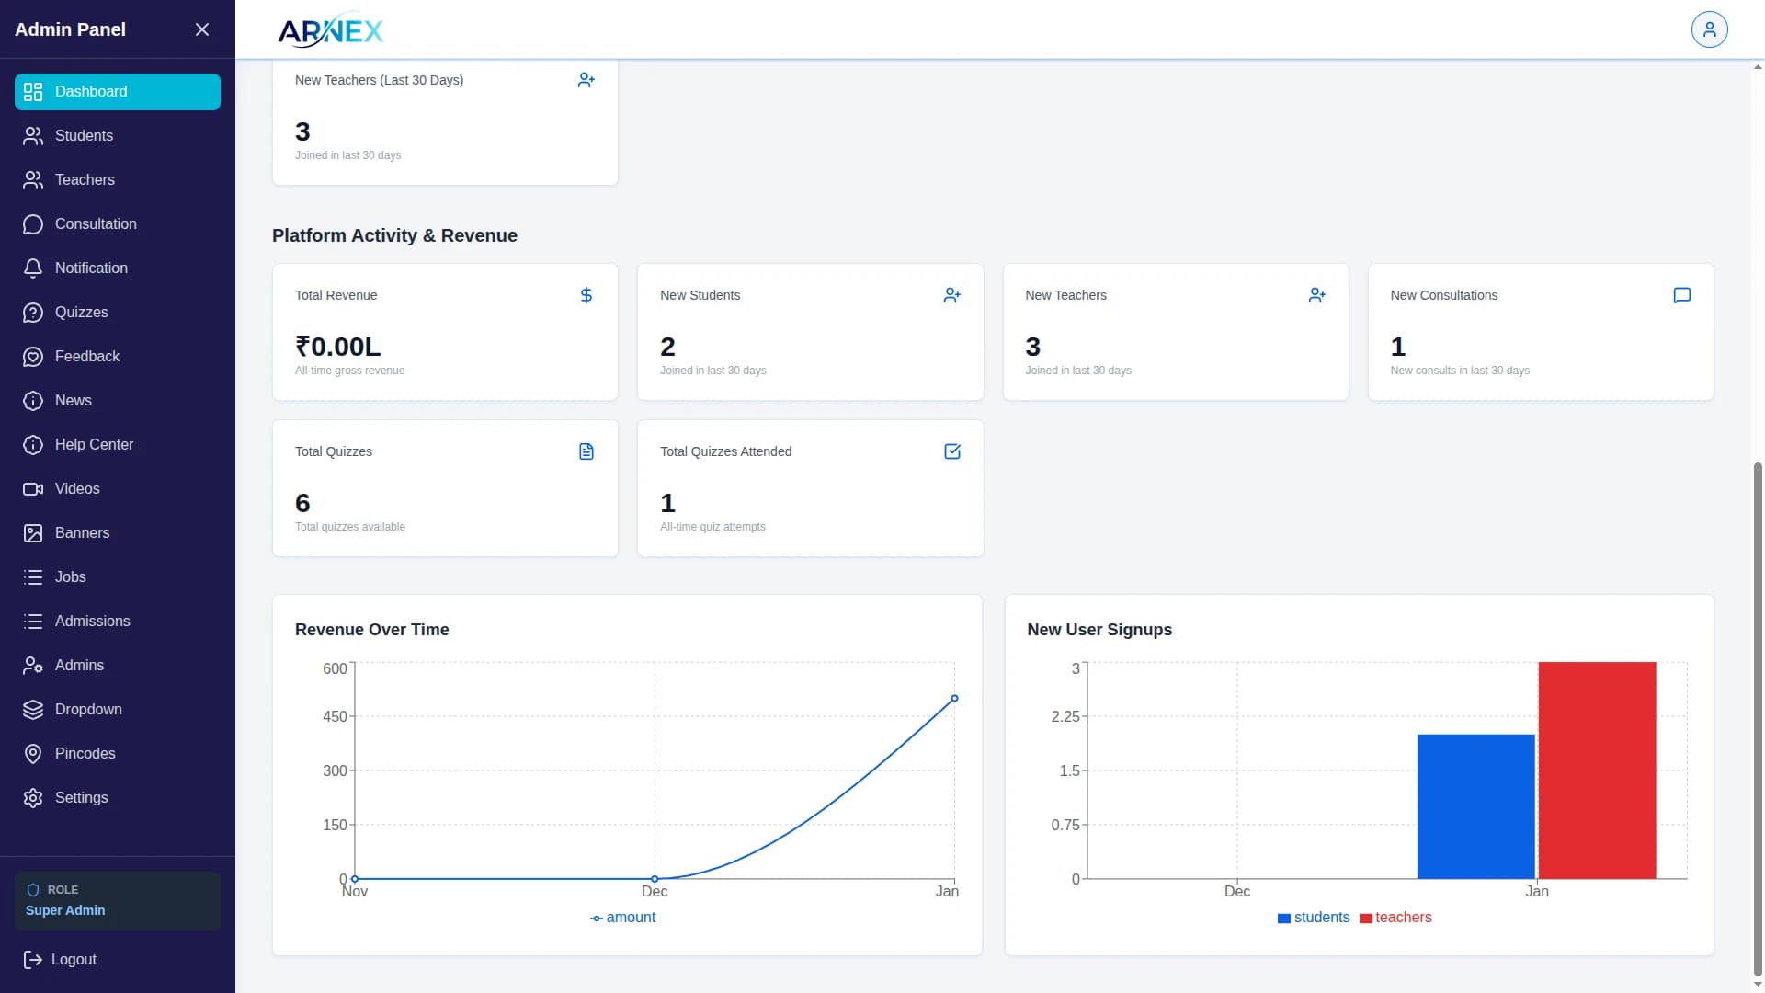Open the Consultation menu item

[x=96, y=224]
